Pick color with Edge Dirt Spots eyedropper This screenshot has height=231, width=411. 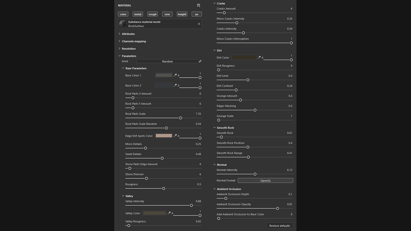[175, 135]
